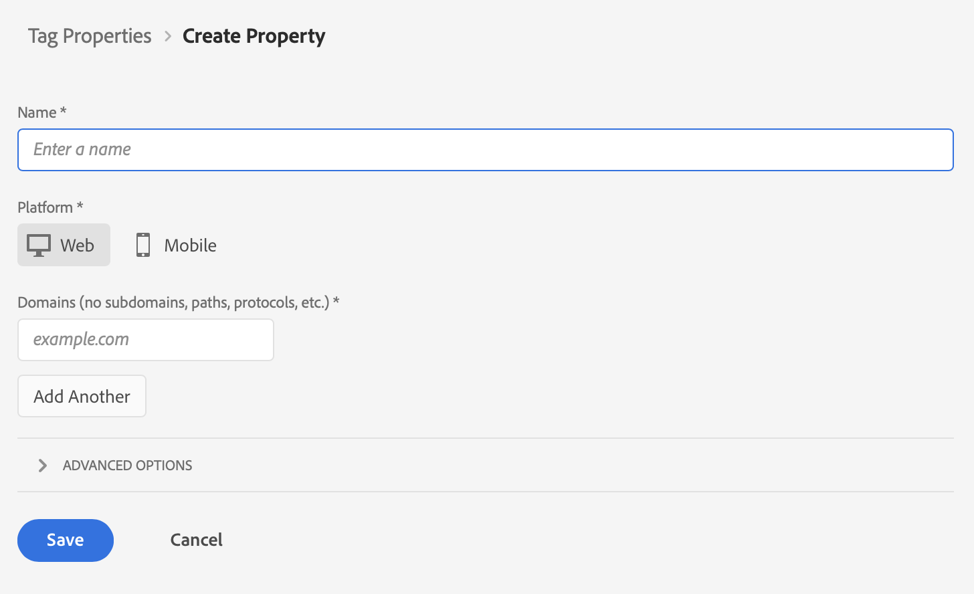
Task: Click the Platform field label
Action: click(x=45, y=207)
